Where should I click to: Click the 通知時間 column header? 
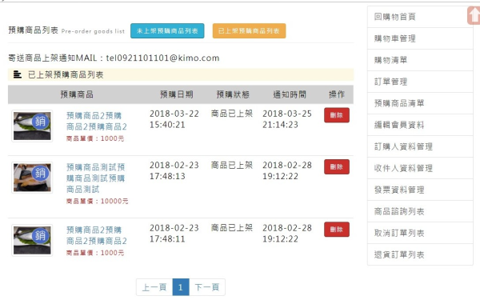[290, 94]
